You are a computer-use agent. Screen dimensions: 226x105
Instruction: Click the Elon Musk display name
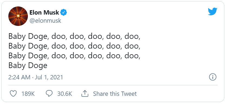(x=44, y=12)
